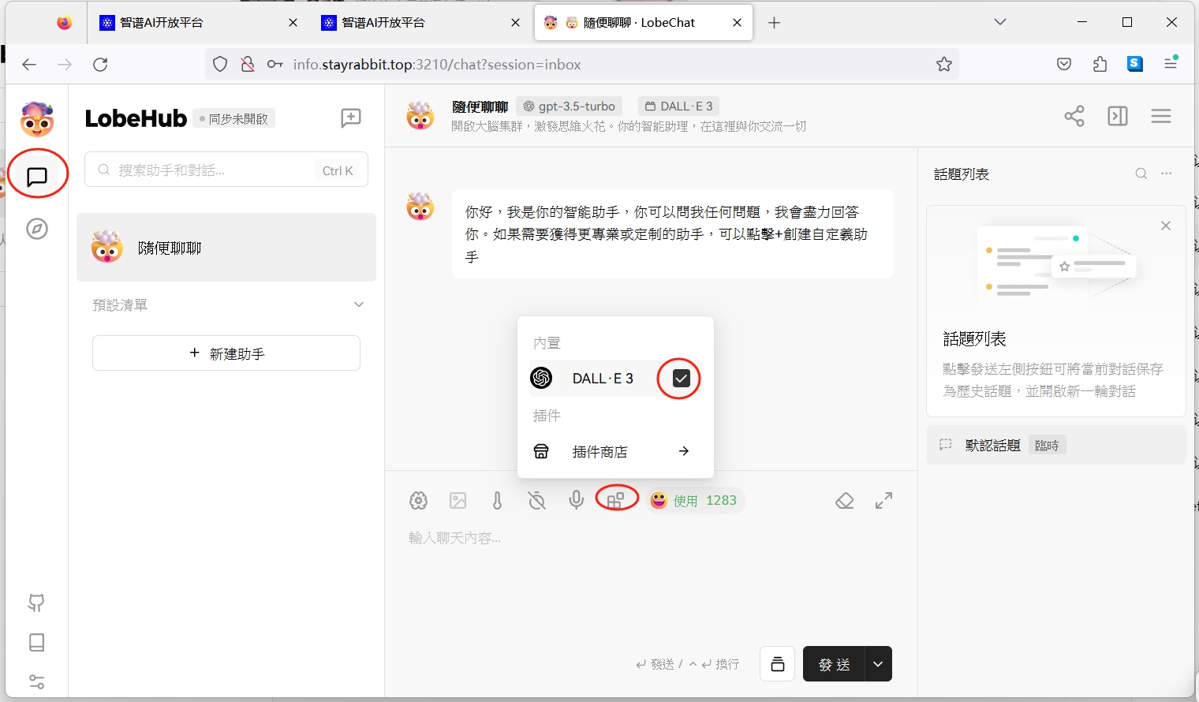Viewport: 1199px width, 702px height.
Task: Expand the input box to fullscreen
Action: 884,500
